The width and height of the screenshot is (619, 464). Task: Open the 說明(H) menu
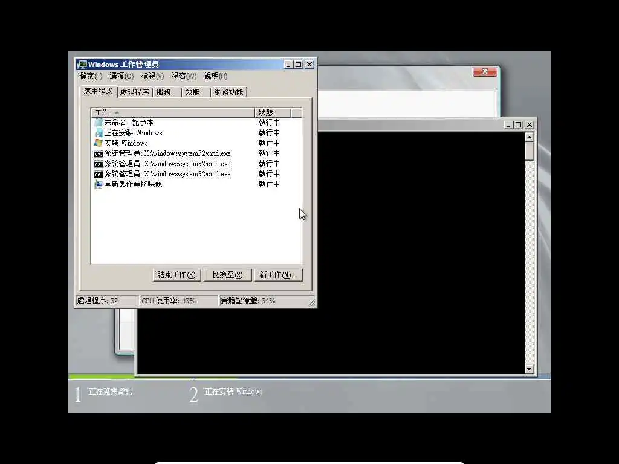click(x=216, y=76)
